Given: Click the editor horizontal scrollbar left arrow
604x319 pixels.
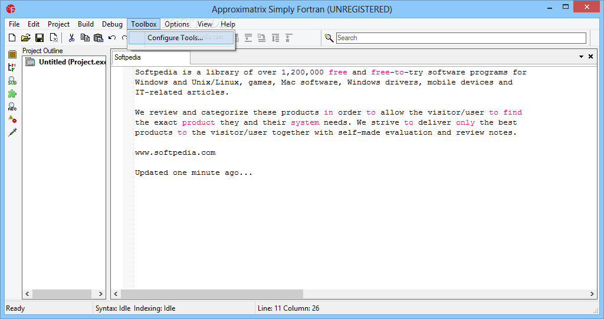Looking at the screenshot, I should click(116, 294).
